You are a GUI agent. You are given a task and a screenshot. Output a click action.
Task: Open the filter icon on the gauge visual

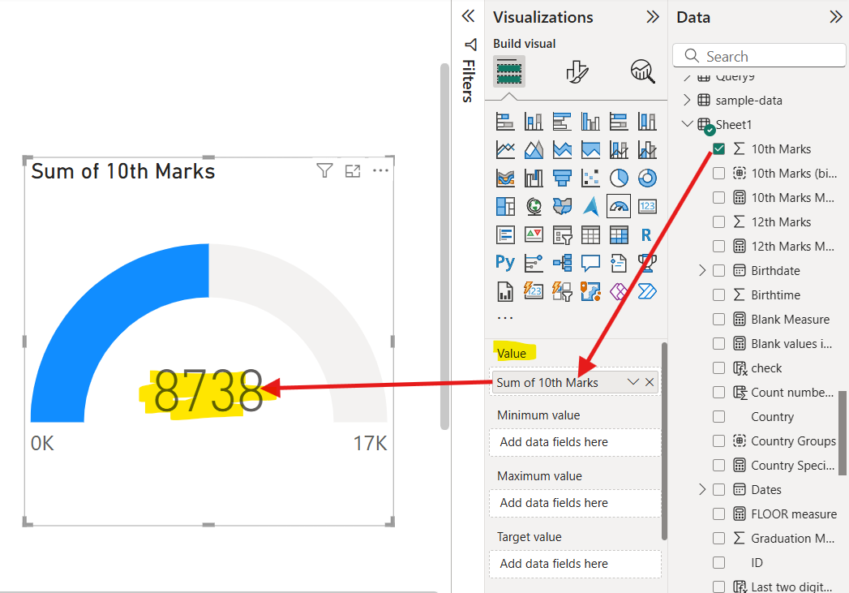(x=324, y=170)
